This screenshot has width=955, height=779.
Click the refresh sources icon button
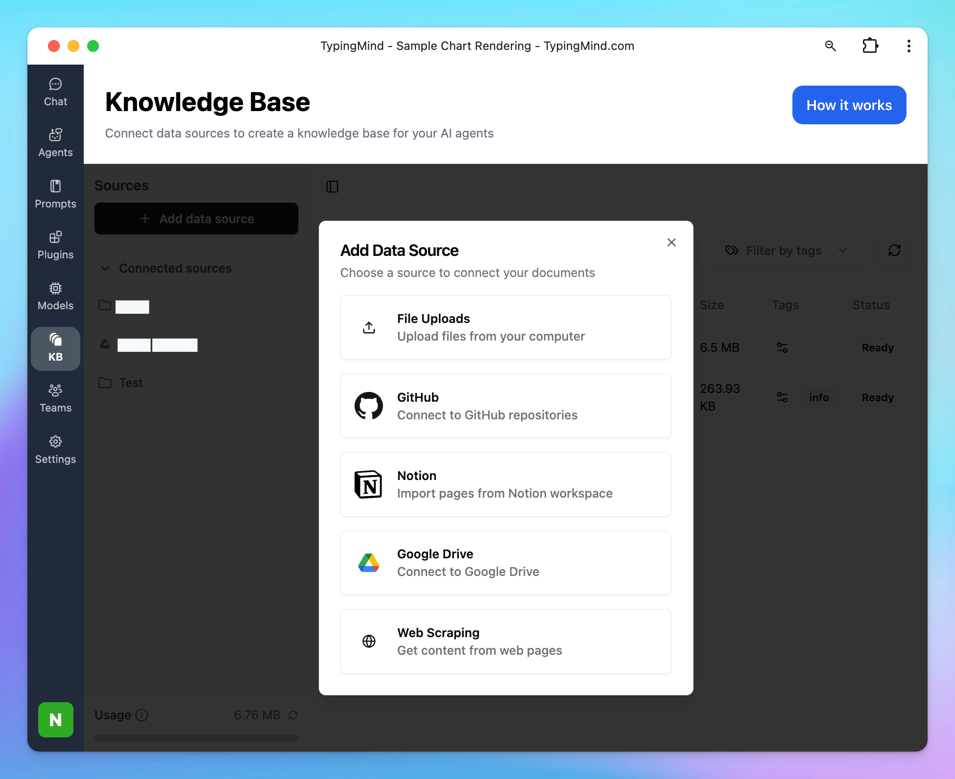[894, 251]
